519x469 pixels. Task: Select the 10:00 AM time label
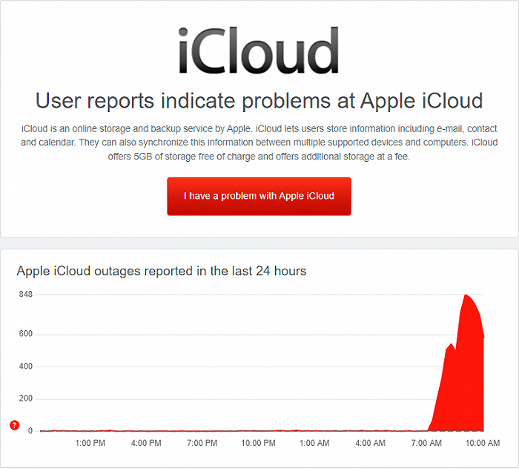point(482,443)
